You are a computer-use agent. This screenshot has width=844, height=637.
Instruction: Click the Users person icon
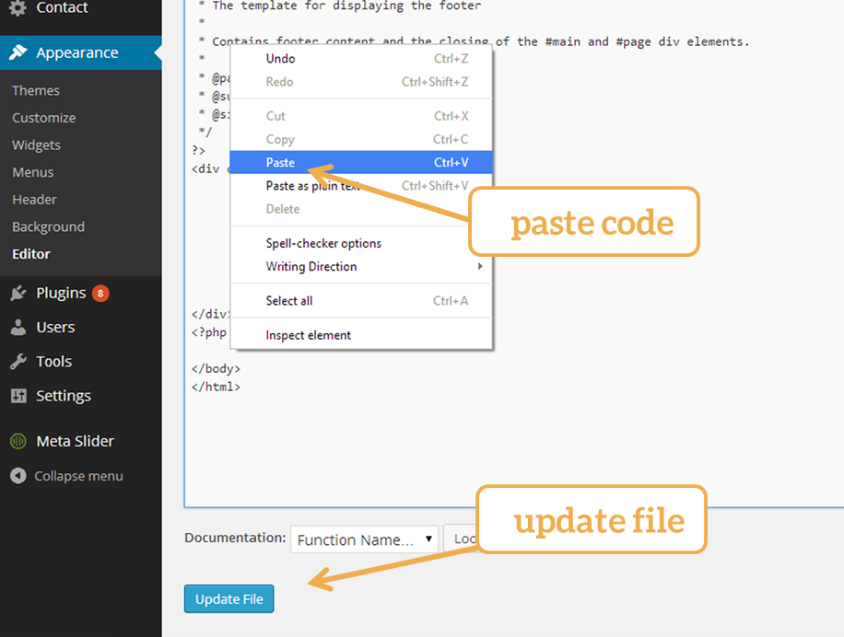(19, 327)
